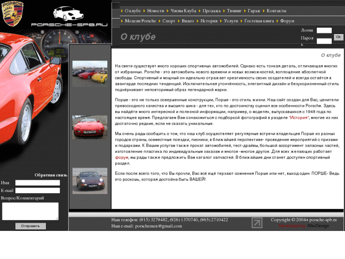
Task: Click the Porsche crest logo
Action: [x=12, y=14]
